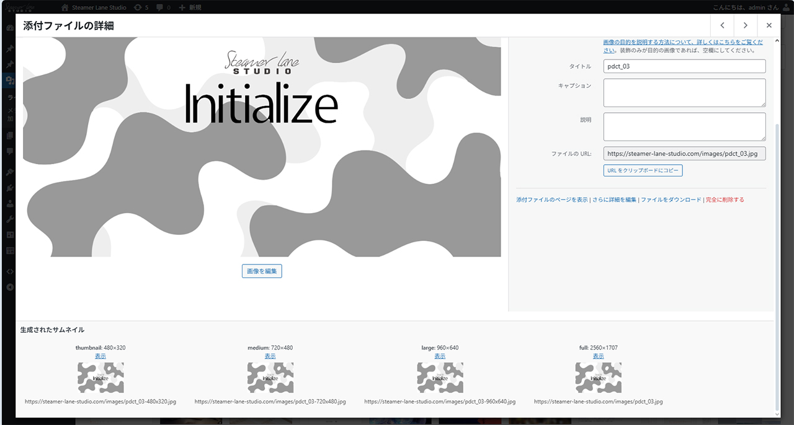Open Comments icon in admin sidebar
Viewport: 794px width, 425px height.
pyautogui.click(x=10, y=151)
